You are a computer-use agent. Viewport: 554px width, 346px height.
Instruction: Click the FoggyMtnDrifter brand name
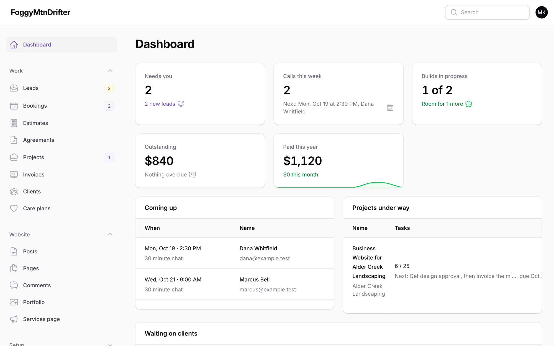tap(40, 12)
